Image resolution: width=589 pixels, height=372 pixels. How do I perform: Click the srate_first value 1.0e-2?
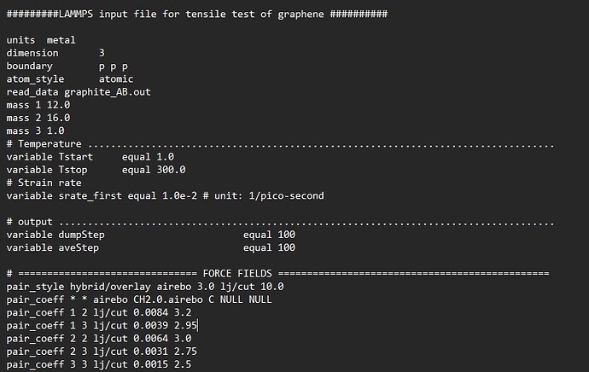click(179, 195)
